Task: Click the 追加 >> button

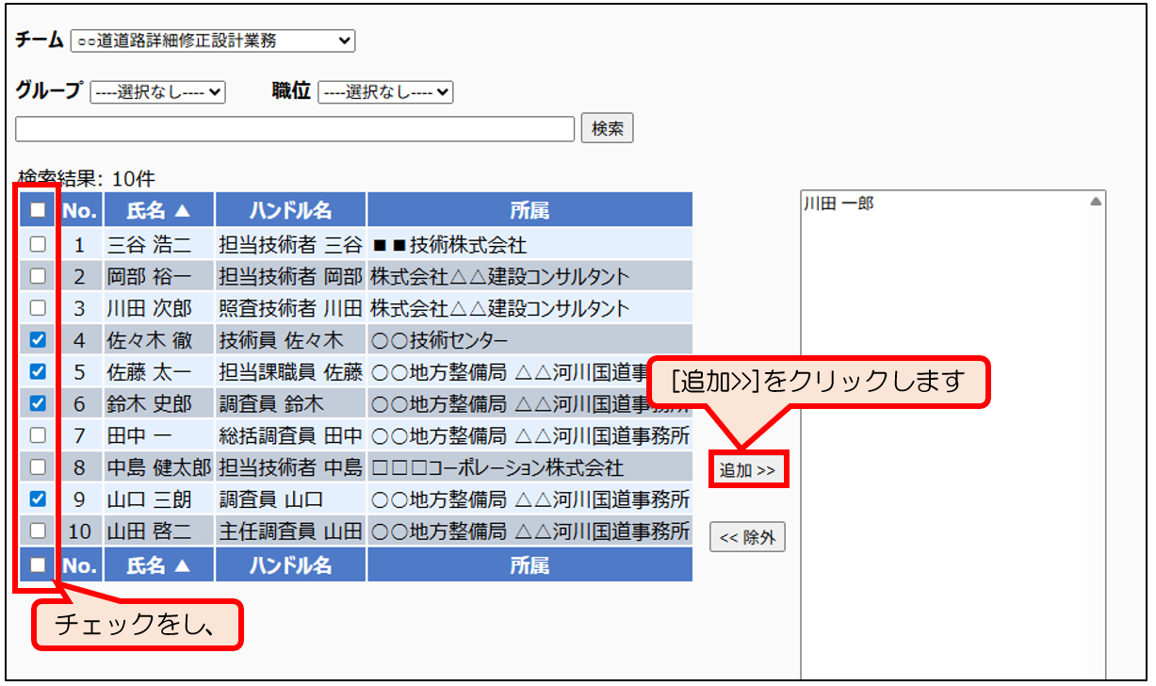Action: pyautogui.click(x=747, y=470)
